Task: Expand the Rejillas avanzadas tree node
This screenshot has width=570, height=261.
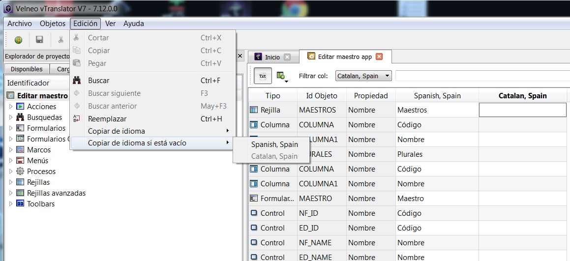Action: pos(10,193)
